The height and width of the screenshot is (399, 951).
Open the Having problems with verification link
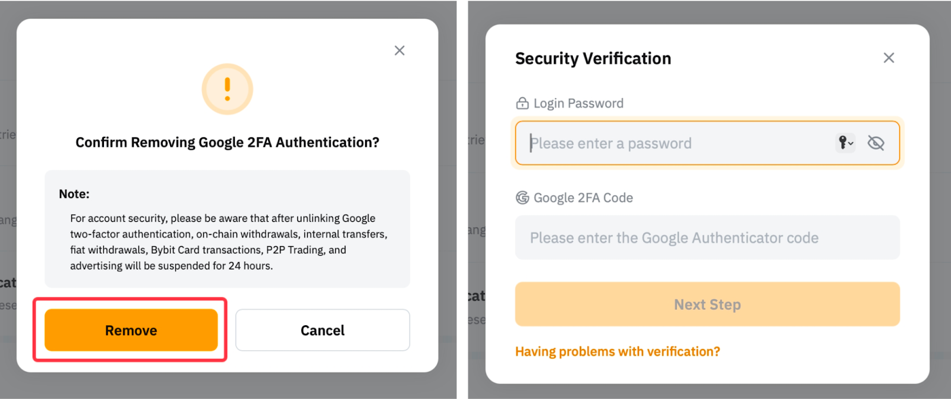pos(617,351)
